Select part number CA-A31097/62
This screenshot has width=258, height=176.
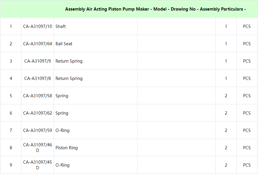(x=38, y=113)
